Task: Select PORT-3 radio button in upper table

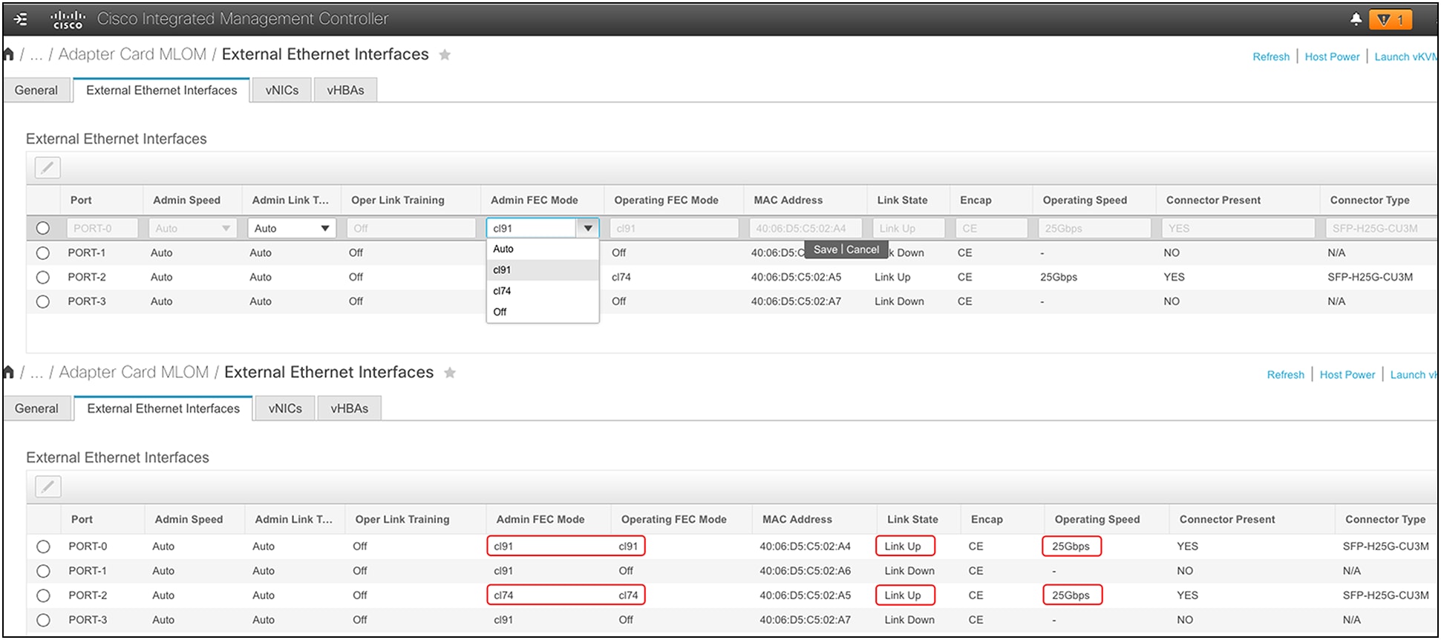Action: [x=43, y=302]
